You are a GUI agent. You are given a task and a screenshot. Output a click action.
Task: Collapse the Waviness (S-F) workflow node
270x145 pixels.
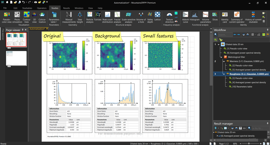224,61
